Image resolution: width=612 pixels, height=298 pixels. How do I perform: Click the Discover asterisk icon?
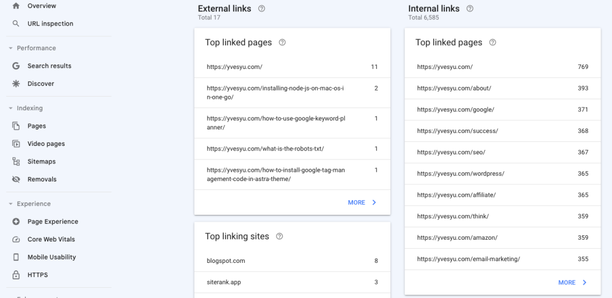(x=16, y=84)
